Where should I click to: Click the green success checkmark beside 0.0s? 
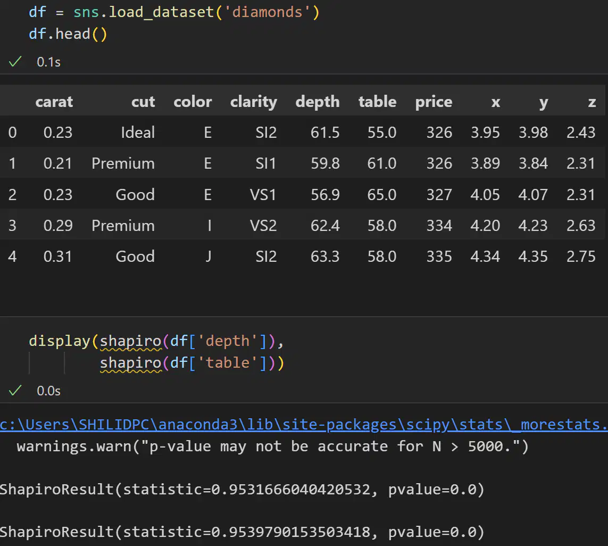pyautogui.click(x=15, y=391)
